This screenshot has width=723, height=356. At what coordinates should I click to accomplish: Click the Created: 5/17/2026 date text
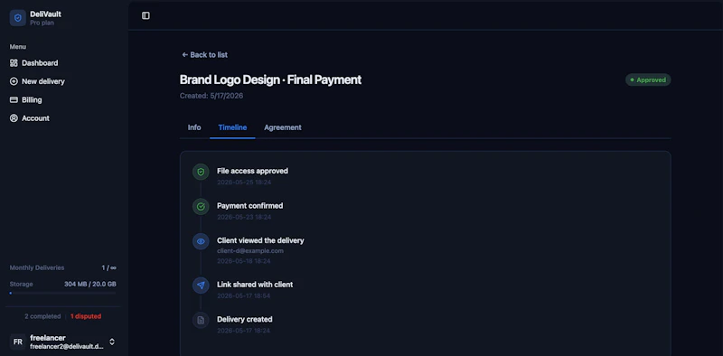coord(211,96)
